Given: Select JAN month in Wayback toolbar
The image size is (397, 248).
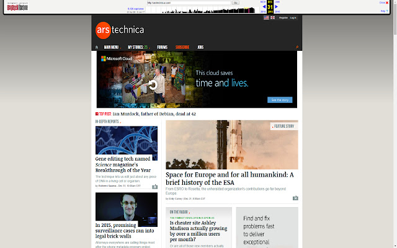Looking at the screenshot, I should point(277,2).
